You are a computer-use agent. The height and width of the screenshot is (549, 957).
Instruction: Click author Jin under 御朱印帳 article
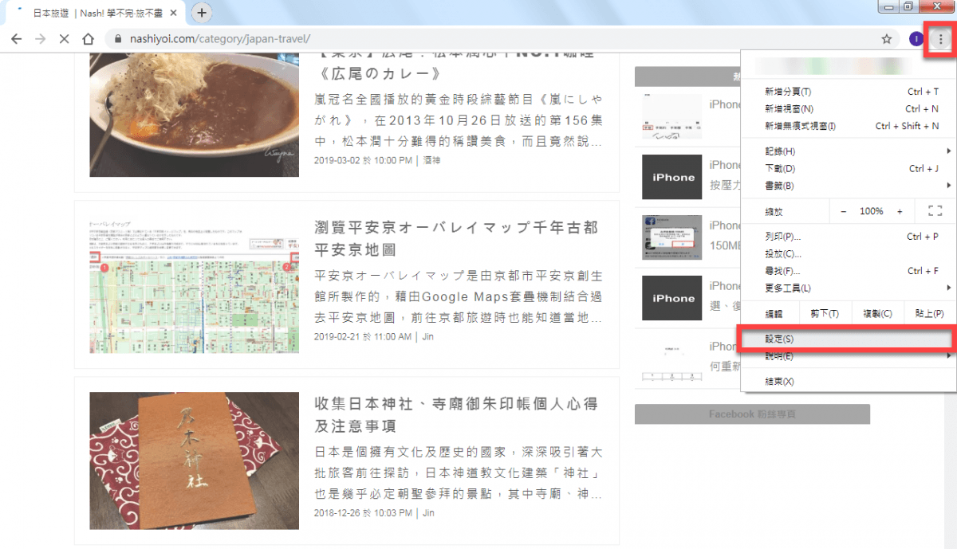coord(428,512)
